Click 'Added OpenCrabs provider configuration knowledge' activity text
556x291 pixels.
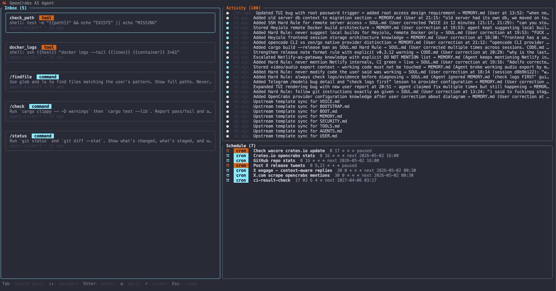click(401, 96)
